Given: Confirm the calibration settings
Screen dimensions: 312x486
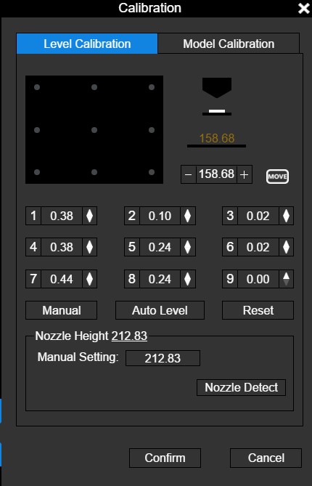Looking at the screenshot, I should 165,458.
